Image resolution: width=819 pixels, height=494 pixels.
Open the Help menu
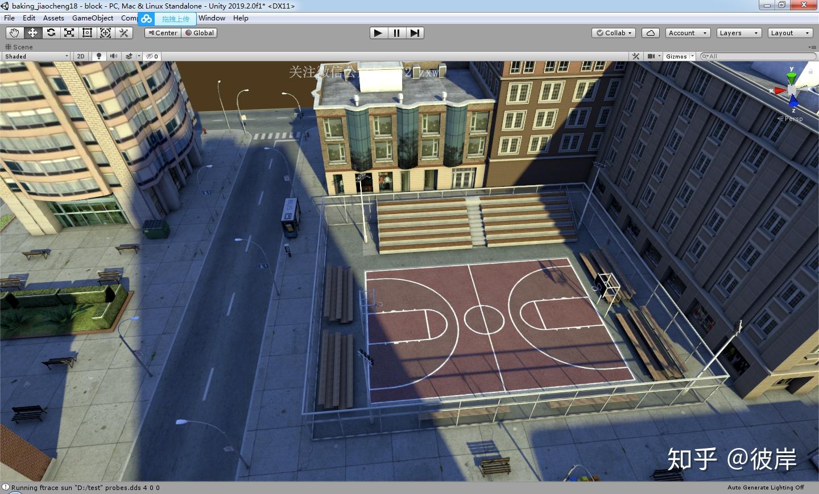pos(241,18)
